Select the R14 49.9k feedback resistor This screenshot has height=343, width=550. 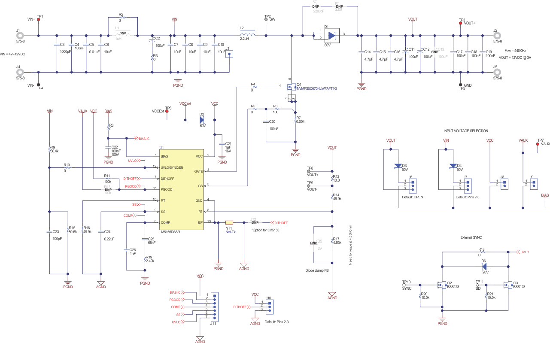332,197
